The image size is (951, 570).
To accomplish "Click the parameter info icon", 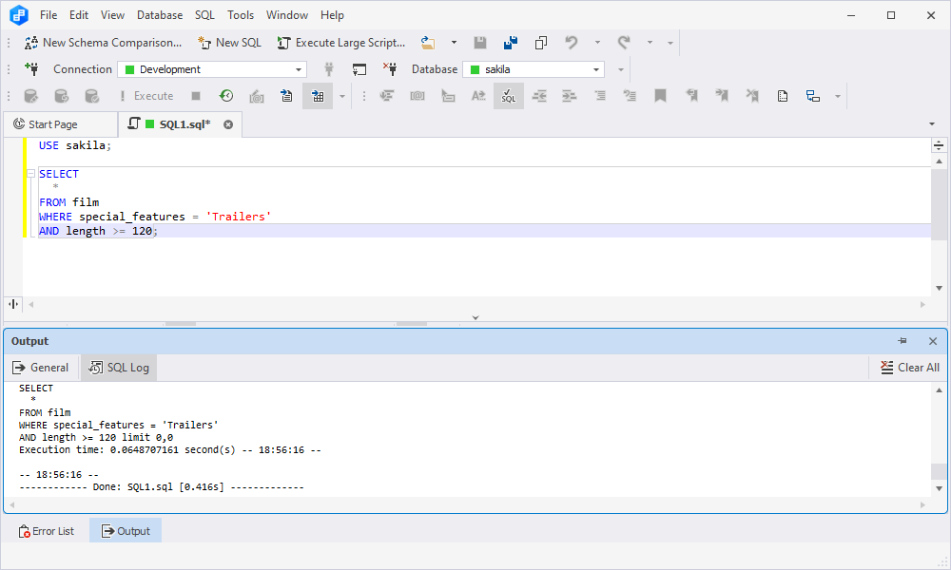I will tap(417, 96).
